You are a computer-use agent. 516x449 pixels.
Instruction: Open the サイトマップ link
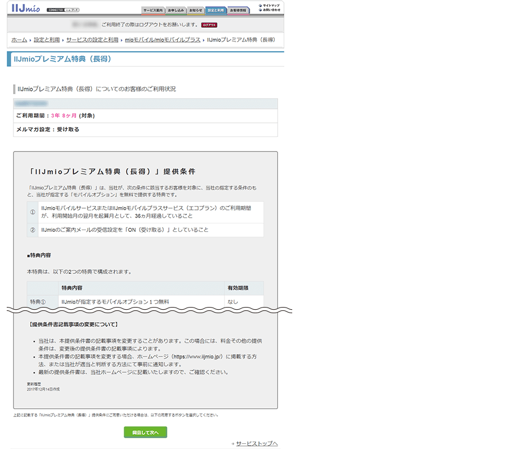270,6
